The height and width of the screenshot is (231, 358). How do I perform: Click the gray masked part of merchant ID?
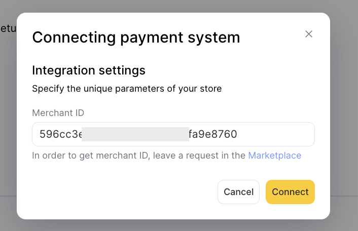(135, 134)
